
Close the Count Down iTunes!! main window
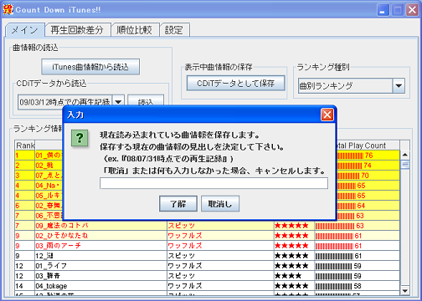coord(412,10)
